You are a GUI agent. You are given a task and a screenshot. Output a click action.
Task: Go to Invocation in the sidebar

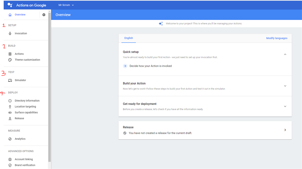point(21,34)
